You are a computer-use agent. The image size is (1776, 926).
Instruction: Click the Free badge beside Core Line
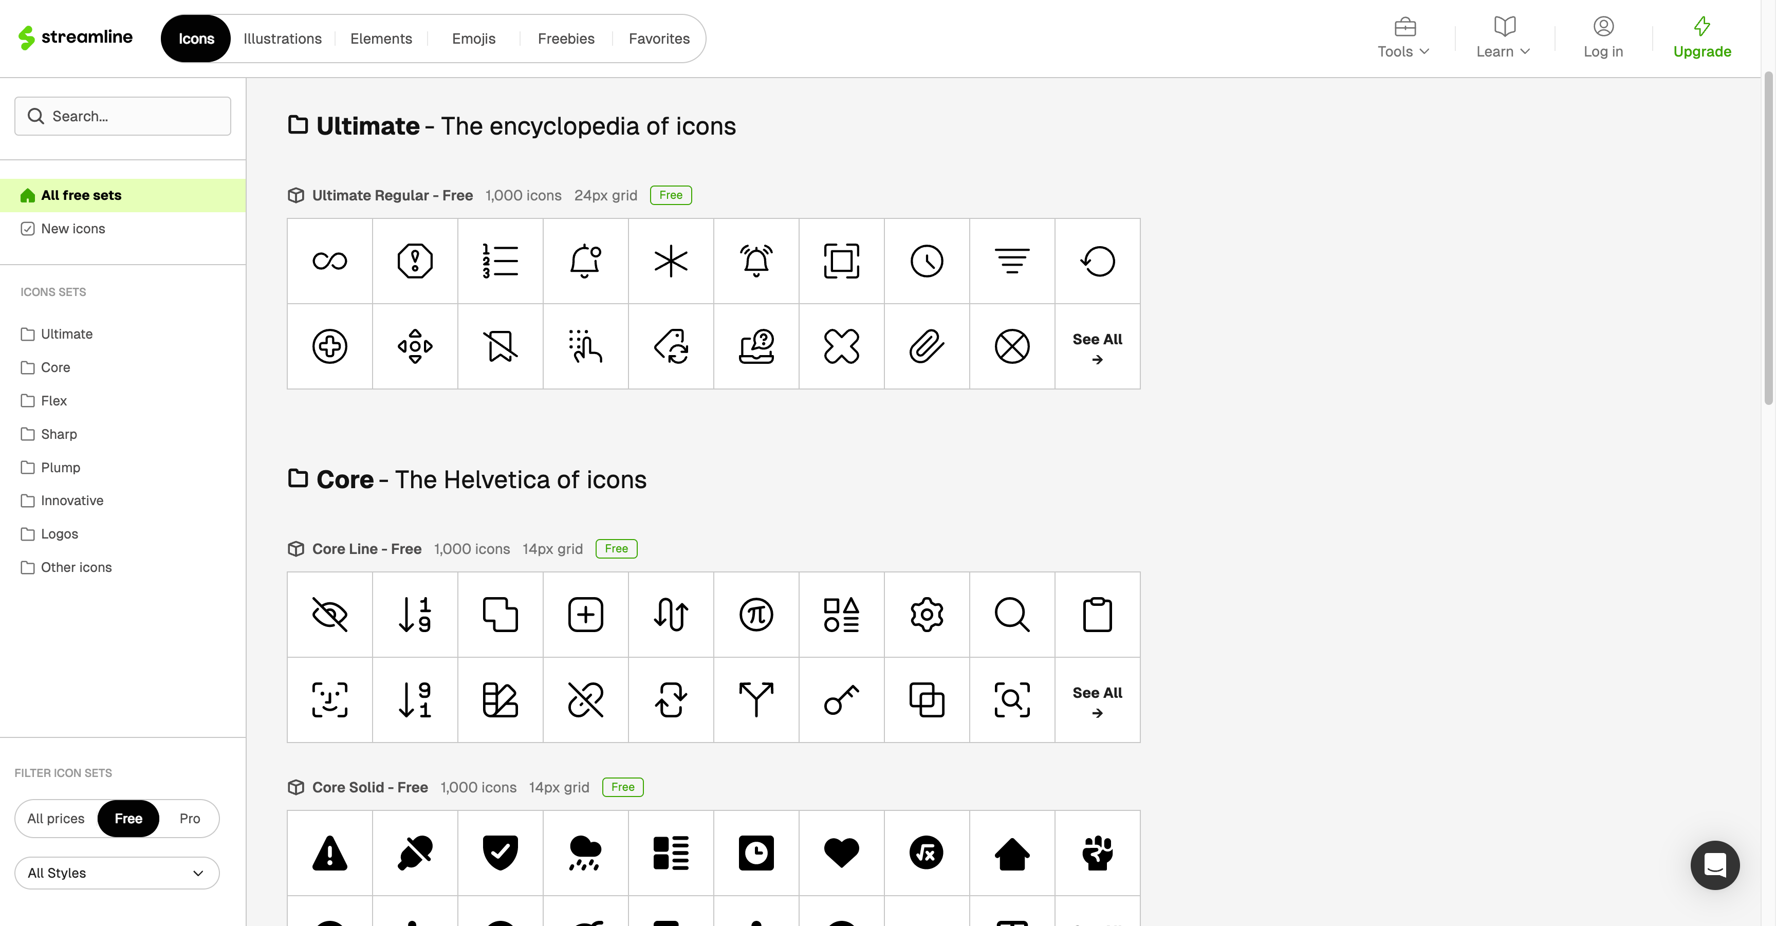coord(616,549)
